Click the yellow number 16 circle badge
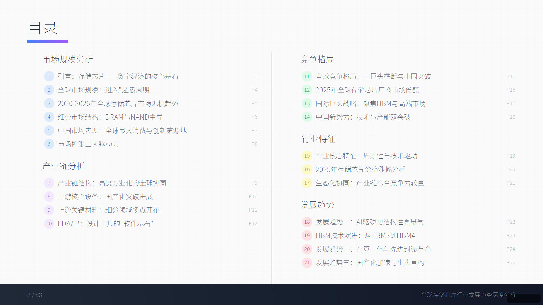 point(307,169)
